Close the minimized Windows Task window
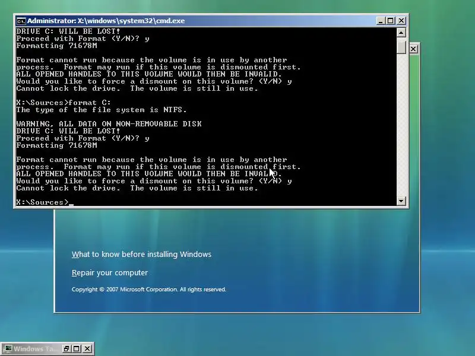The image size is (475, 356). [87, 349]
